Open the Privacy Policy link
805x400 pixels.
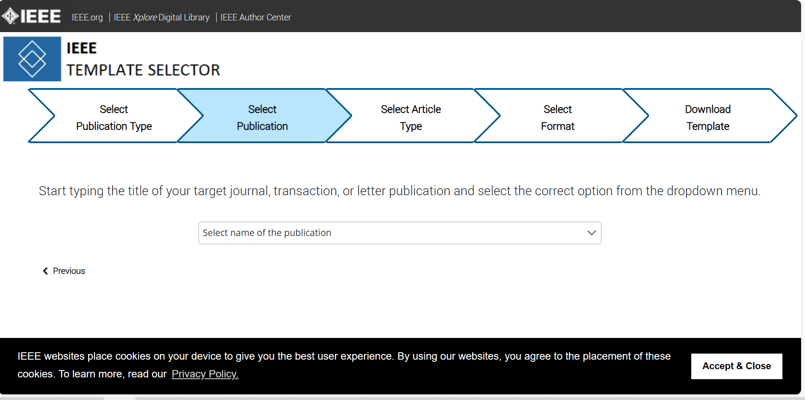click(205, 374)
